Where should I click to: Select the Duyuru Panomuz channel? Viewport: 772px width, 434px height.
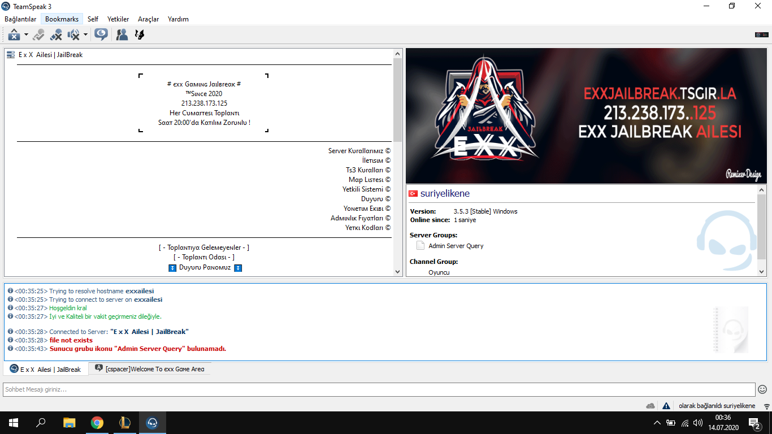pyautogui.click(x=205, y=267)
